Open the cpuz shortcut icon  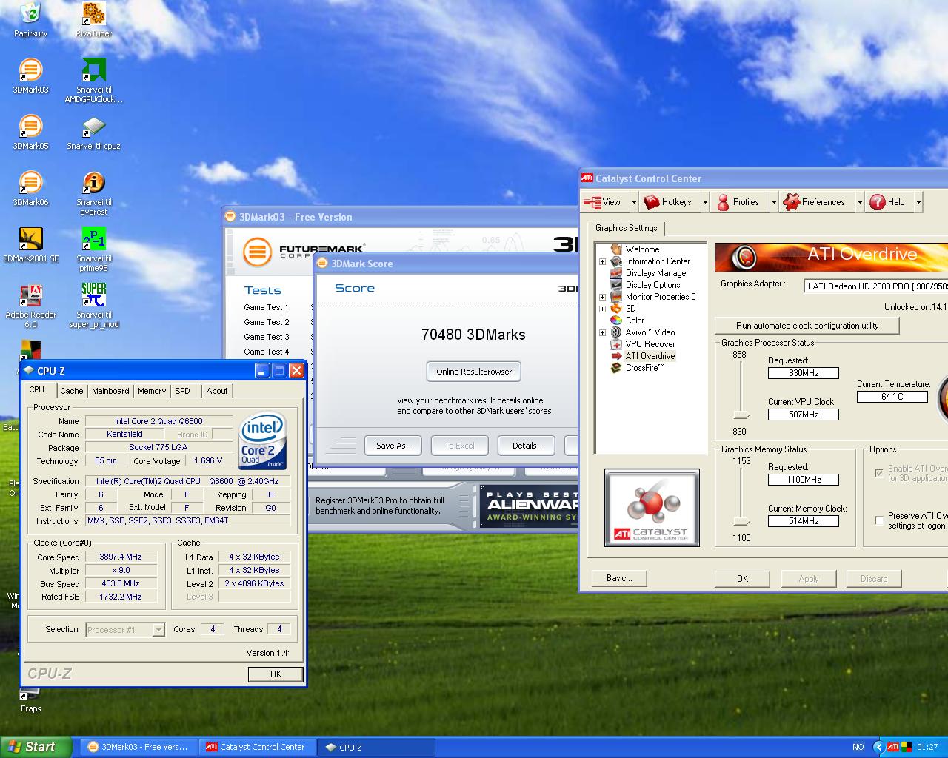(94, 132)
